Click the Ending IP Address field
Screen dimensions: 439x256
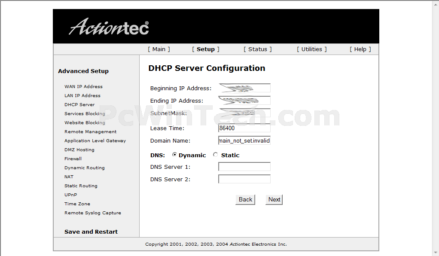pyautogui.click(x=244, y=101)
